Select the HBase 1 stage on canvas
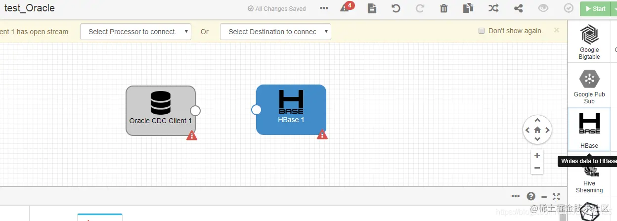This screenshot has height=221, width=617. point(291,110)
